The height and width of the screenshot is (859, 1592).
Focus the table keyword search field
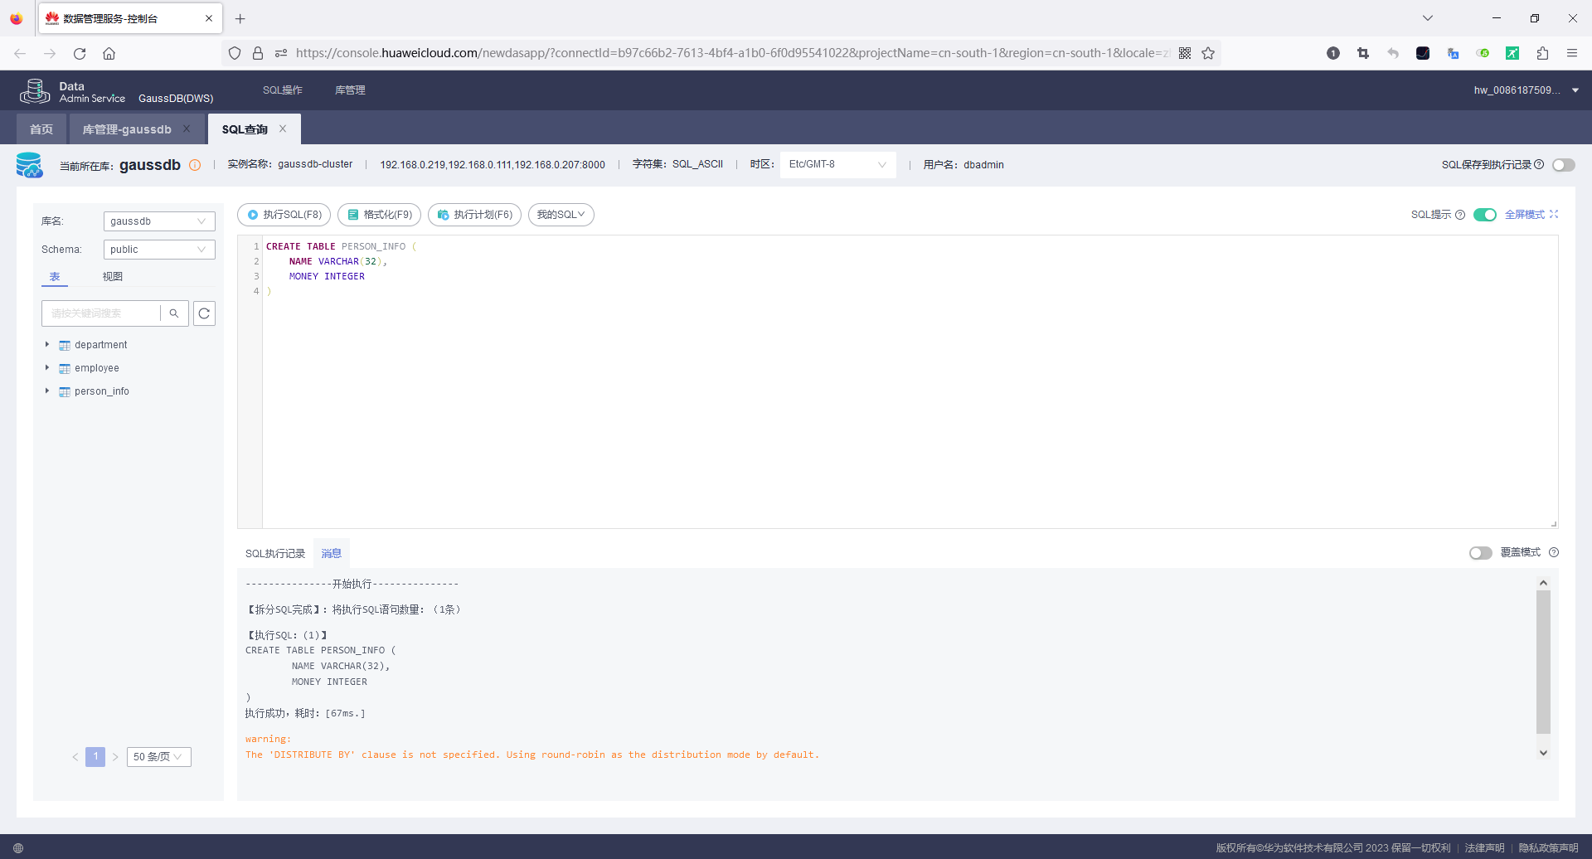pos(102,313)
